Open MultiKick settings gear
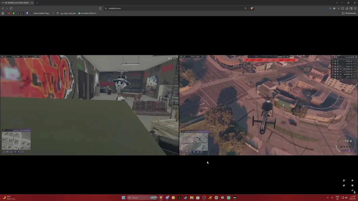 pyautogui.click(x=352, y=185)
